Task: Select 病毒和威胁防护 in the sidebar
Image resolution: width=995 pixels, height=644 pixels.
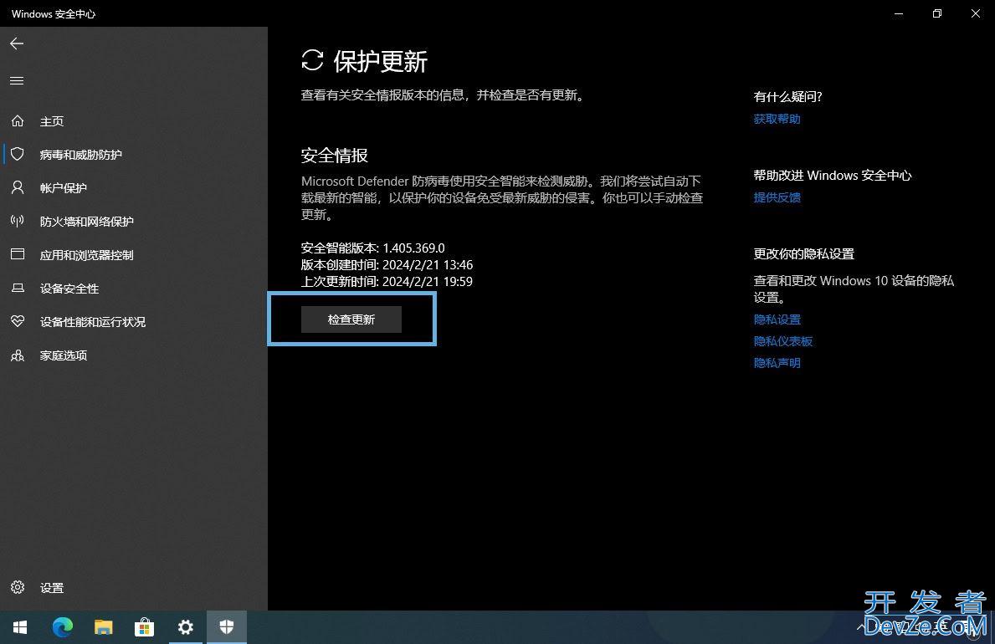Action: point(80,155)
